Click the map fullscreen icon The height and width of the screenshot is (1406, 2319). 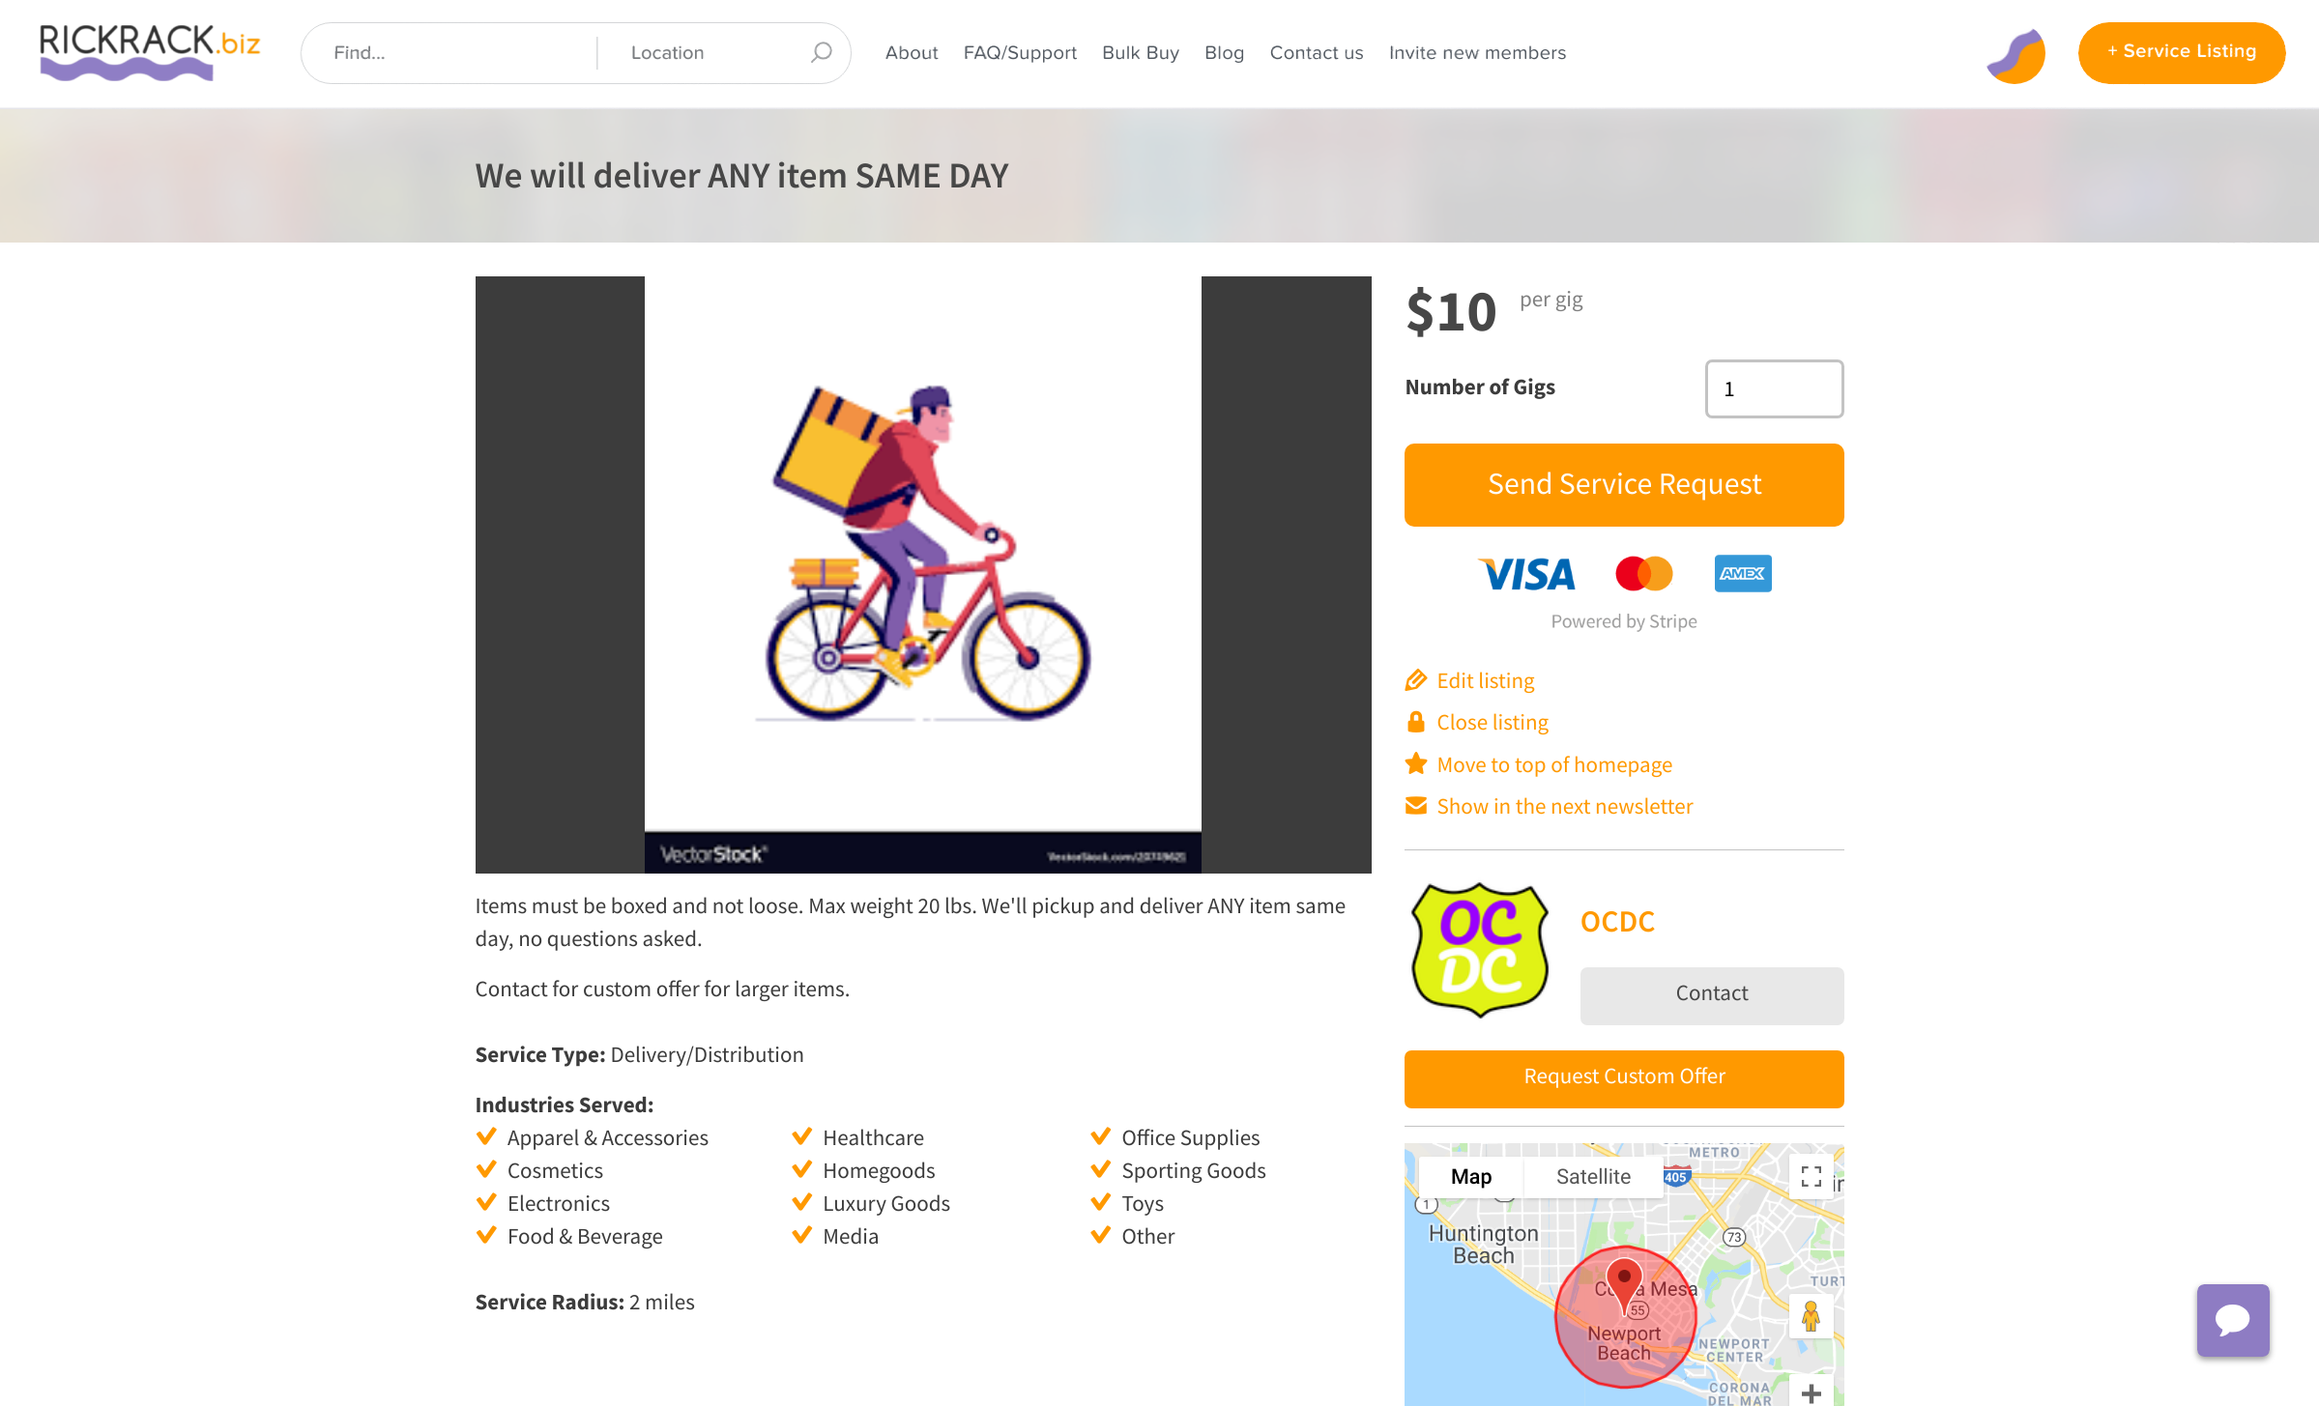point(1812,1176)
